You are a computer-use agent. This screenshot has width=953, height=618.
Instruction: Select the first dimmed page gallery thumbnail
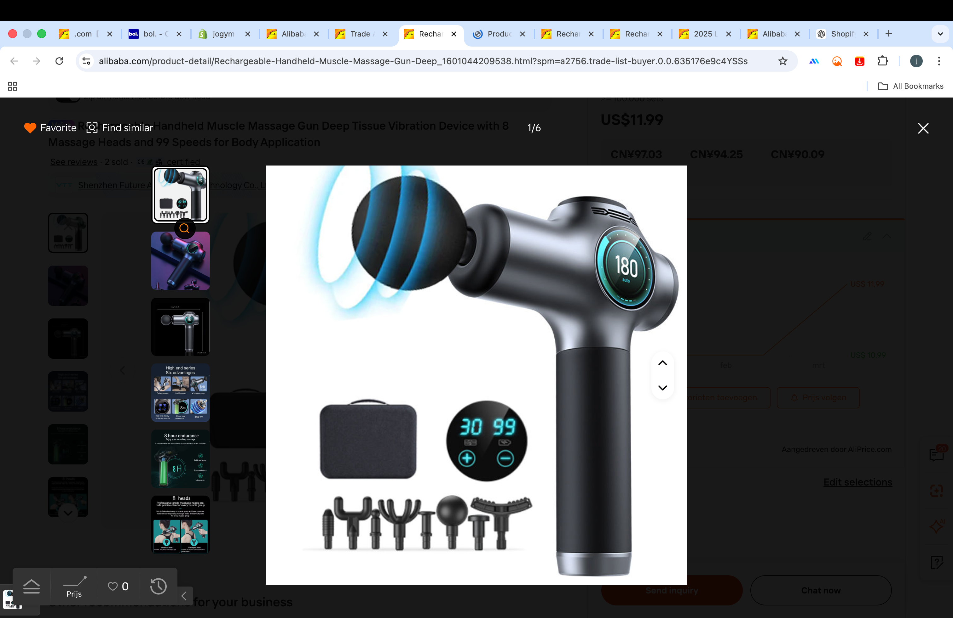[x=68, y=233]
